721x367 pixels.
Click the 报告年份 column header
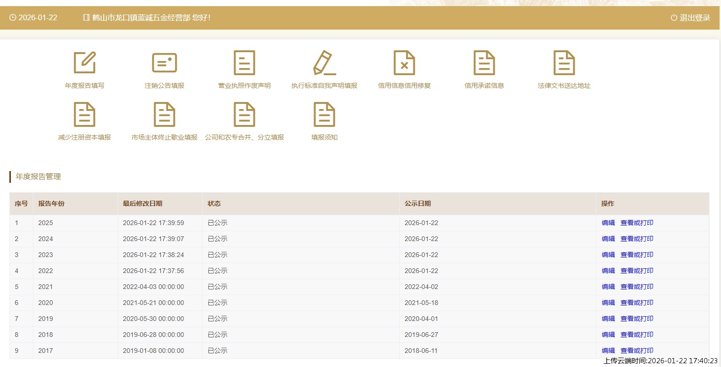(51, 204)
